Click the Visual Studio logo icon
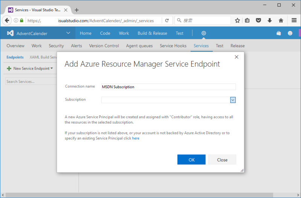Viewport: 301px width, 198px height. point(10,33)
